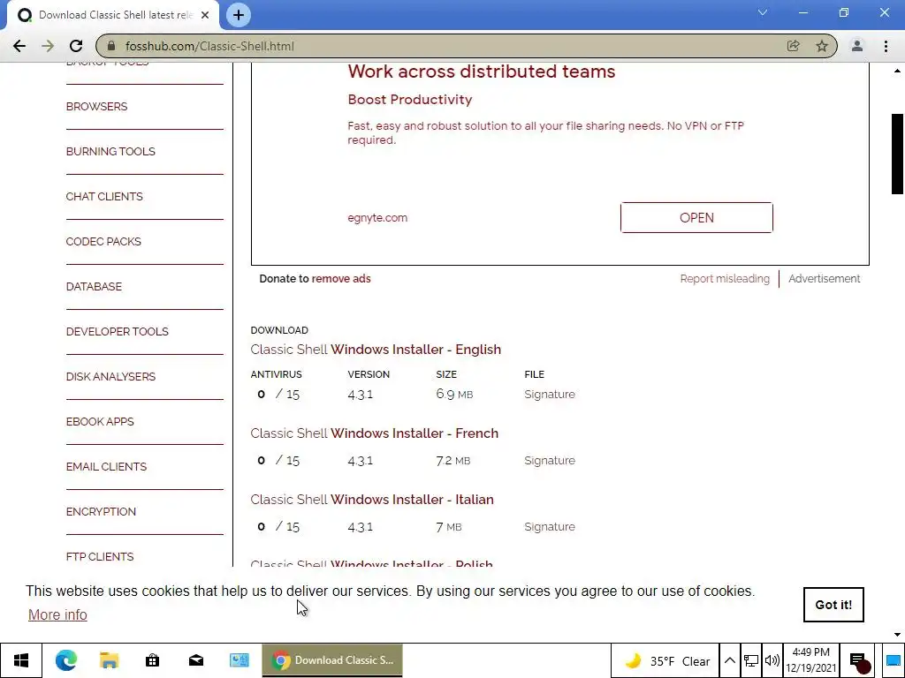The width and height of the screenshot is (905, 678).
Task: Open the tab search chevron
Action: click(763, 12)
